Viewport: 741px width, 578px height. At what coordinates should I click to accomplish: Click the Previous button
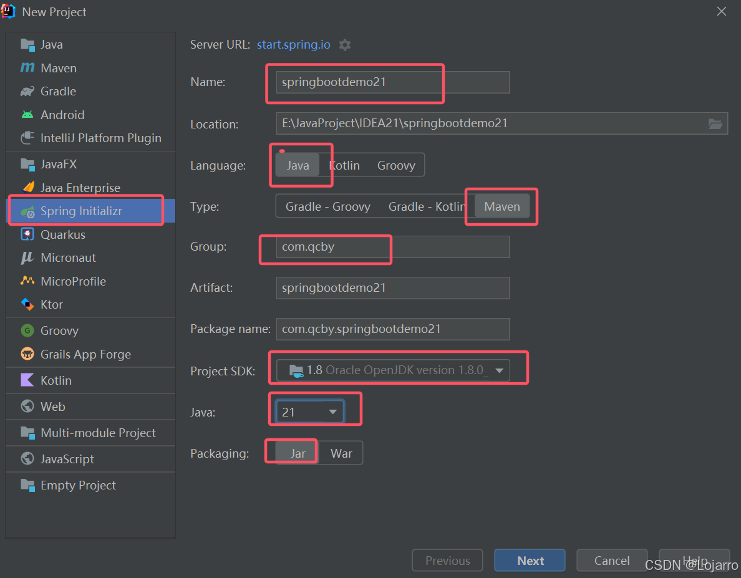click(447, 561)
